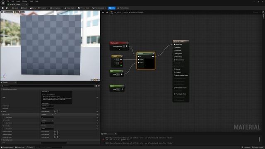265x149 pixels.
Task: Click the TexCoord node output pin
Action: click(127, 46)
